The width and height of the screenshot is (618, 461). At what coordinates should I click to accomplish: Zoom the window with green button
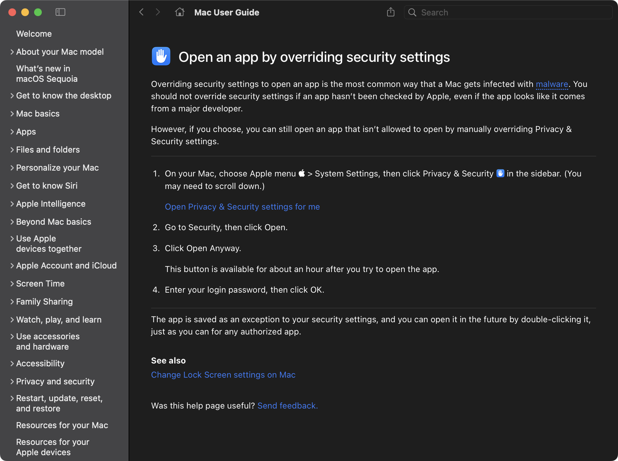point(38,12)
